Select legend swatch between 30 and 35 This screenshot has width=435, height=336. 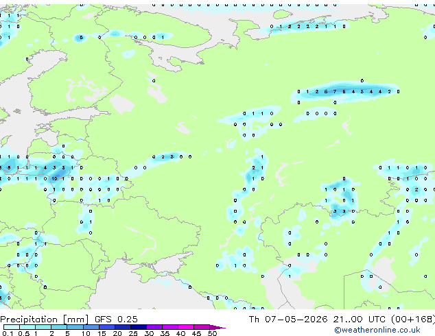pos(154,327)
